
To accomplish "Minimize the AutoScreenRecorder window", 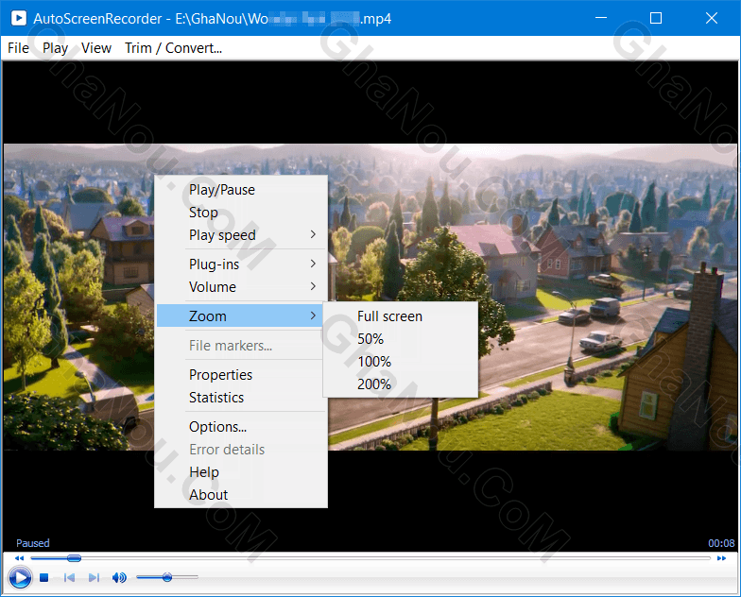I will click(601, 19).
